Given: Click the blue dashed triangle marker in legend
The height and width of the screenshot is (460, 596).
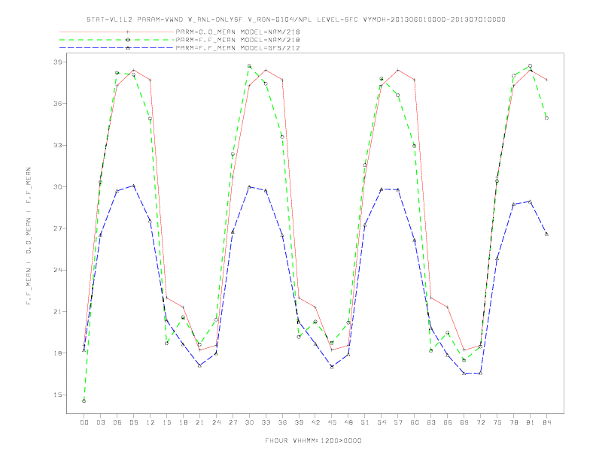Looking at the screenshot, I should point(128,48).
